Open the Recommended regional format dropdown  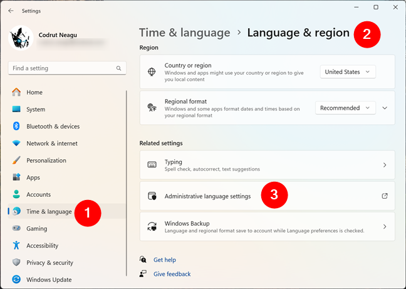point(345,108)
